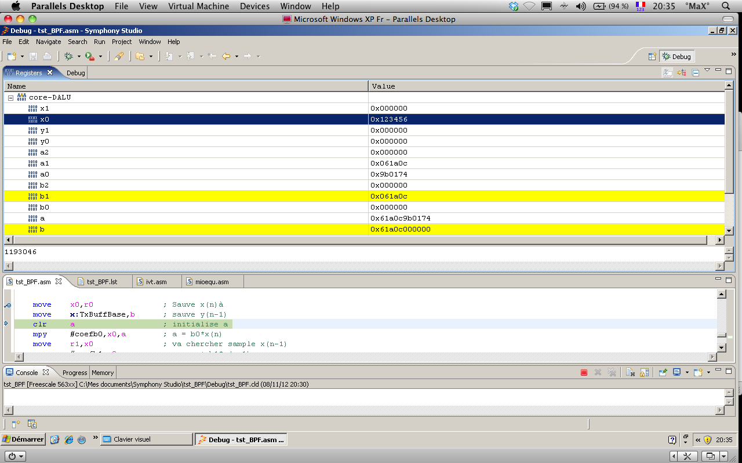Viewport: 742px width, 463px height.
Task: Switch to the tst_BPF.lst editor tab
Action: pyautogui.click(x=102, y=282)
